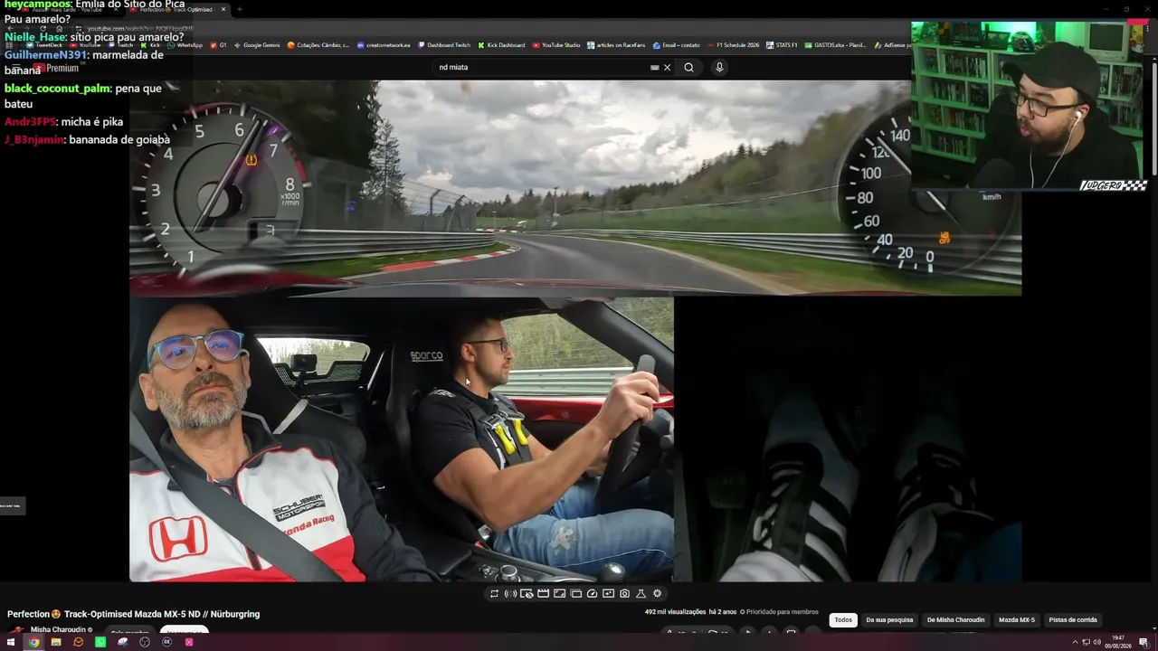Open the flask experiments icon in video toolbar

641,594
